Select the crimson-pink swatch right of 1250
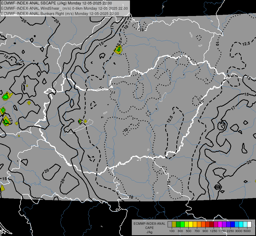This screenshot has height=236, width=256. (216, 224)
